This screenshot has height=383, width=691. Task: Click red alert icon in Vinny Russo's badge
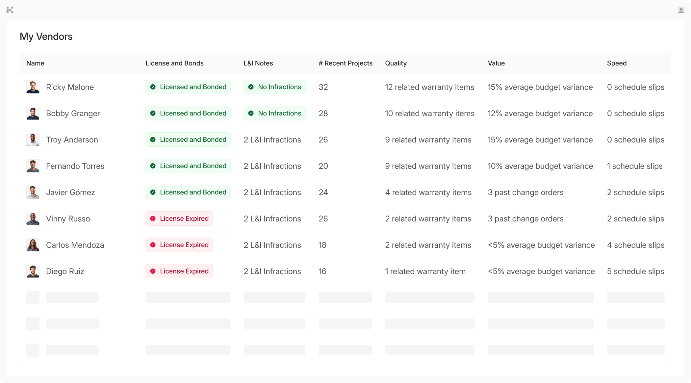(153, 218)
